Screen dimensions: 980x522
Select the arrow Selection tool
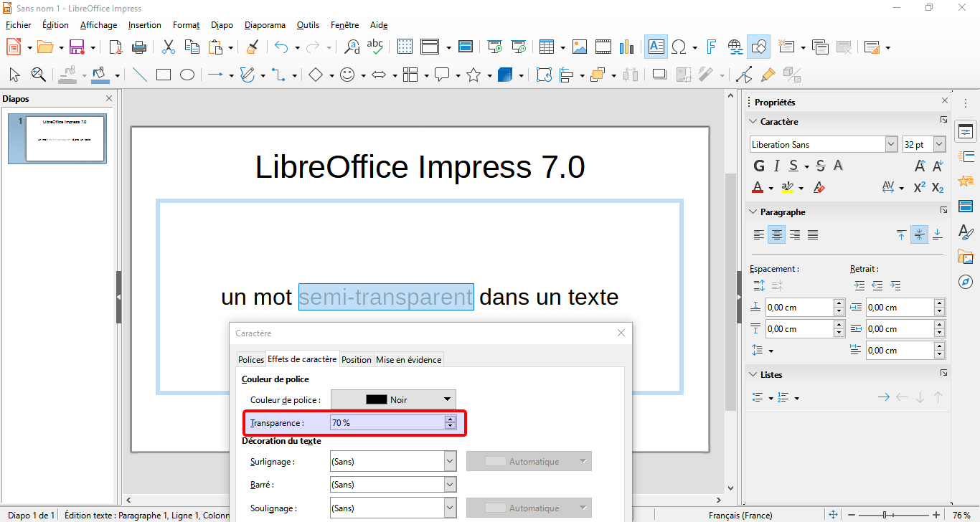click(x=14, y=75)
